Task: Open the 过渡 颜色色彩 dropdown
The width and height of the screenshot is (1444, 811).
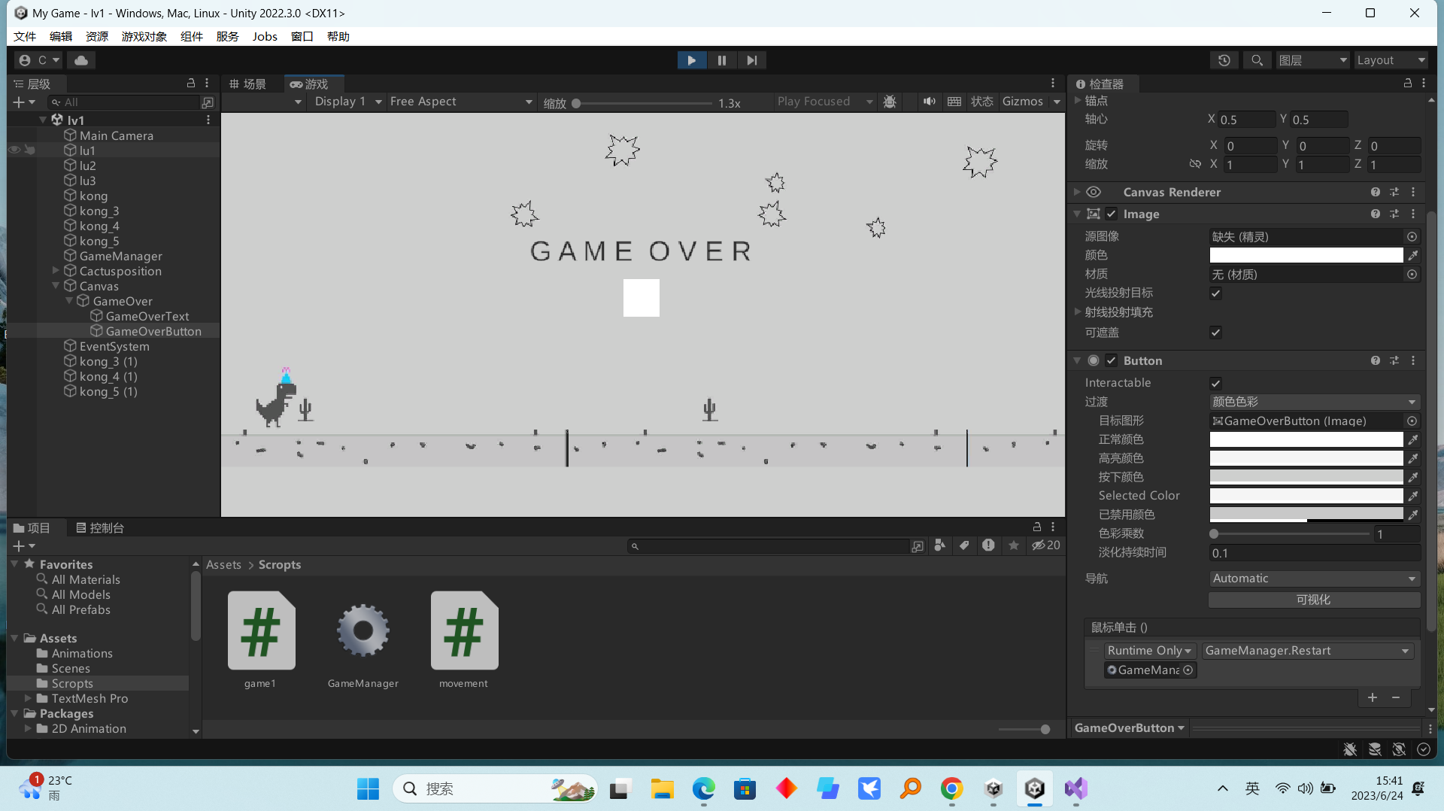Action: 1315,402
